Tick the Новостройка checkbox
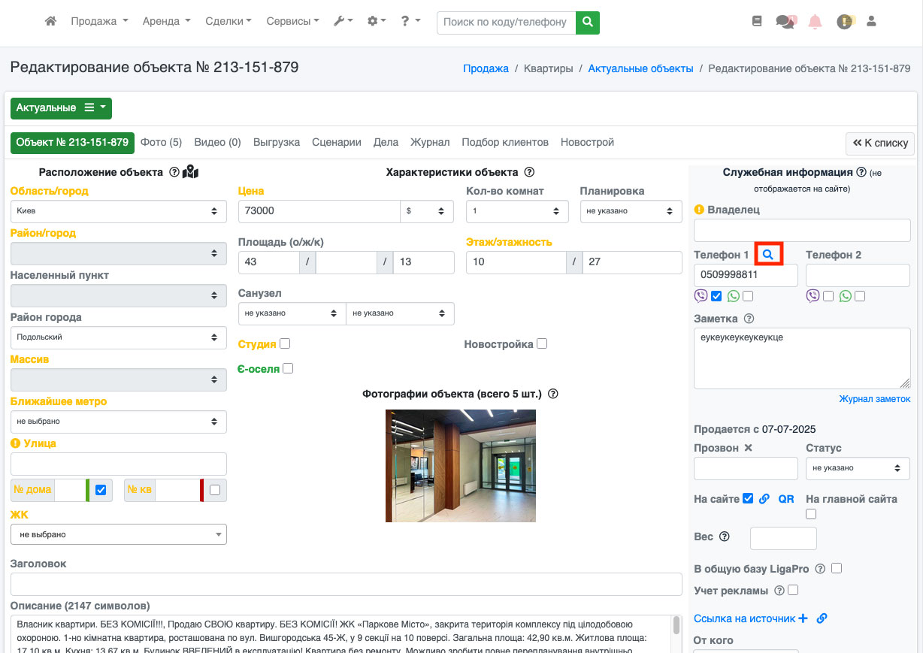Screen dimensions: 923x653 click(x=542, y=343)
